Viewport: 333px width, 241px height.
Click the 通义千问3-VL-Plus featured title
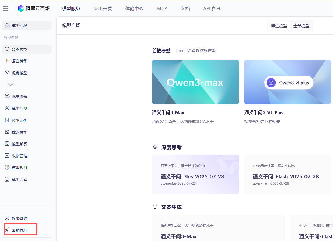(x=264, y=112)
